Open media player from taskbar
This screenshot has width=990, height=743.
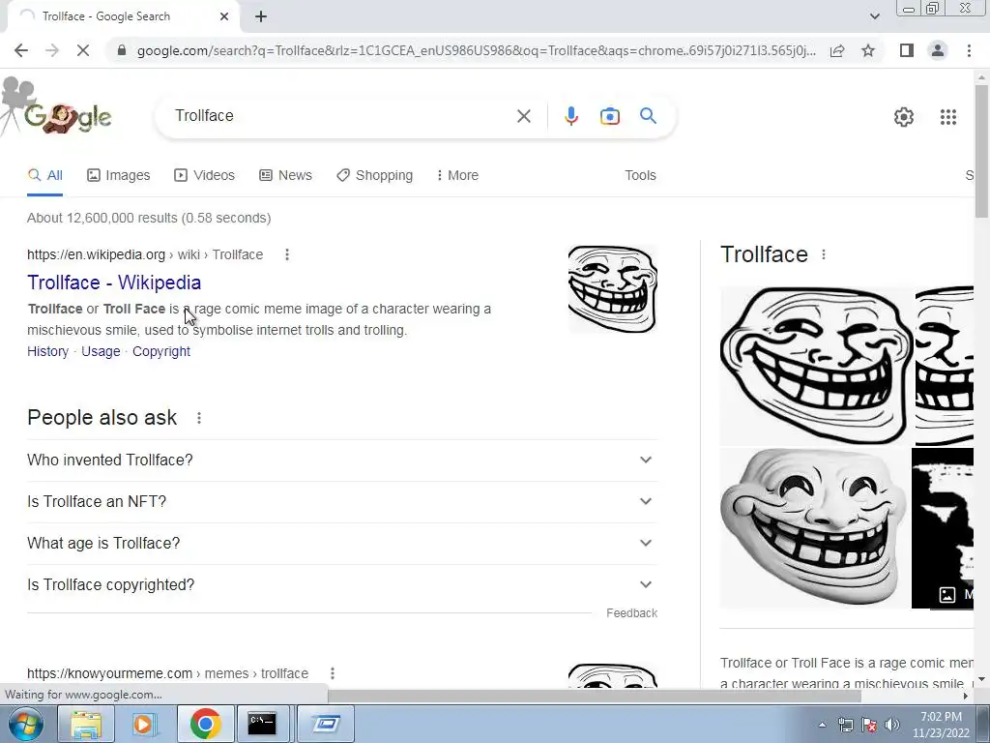(143, 724)
